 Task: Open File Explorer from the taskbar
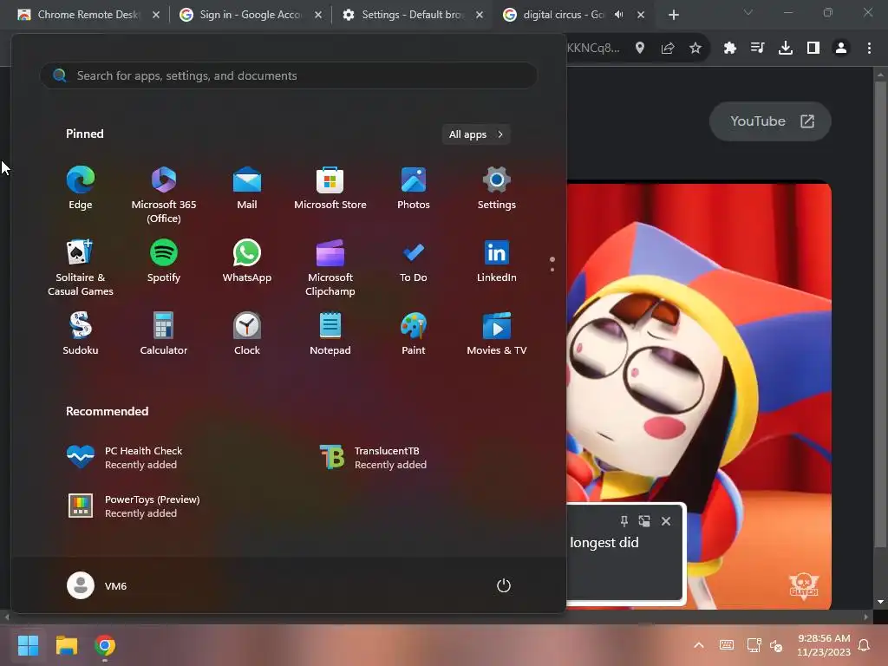(66, 645)
